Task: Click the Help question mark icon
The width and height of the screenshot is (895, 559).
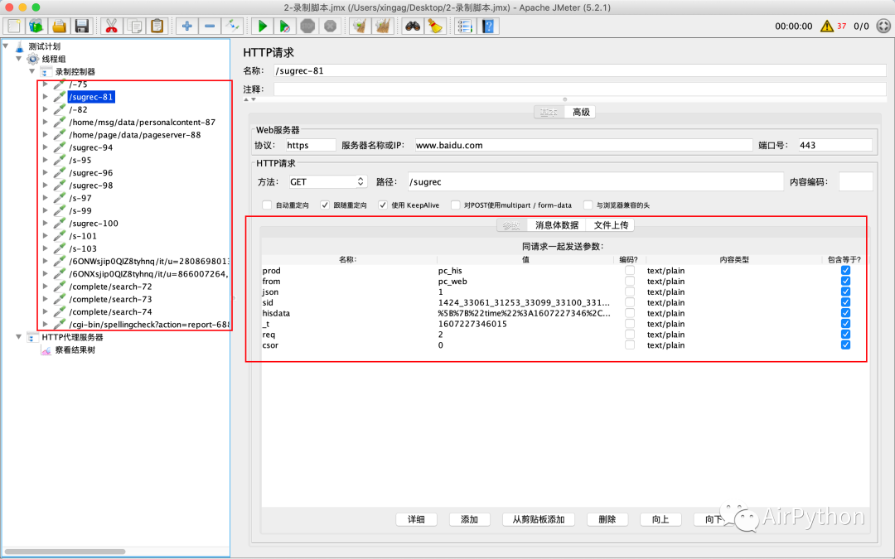Action: (488, 26)
